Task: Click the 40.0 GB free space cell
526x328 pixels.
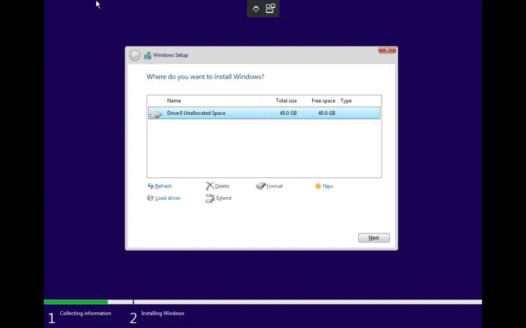Action: [327, 113]
